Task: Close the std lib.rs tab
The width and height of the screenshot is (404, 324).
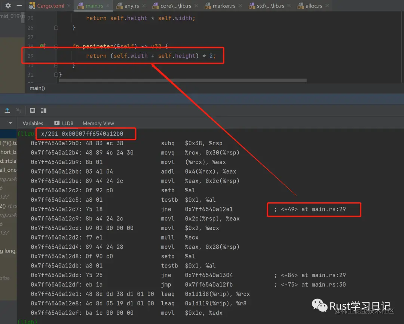Action: (289, 6)
